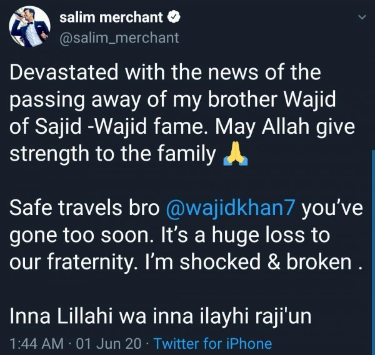
Task: Click the Inna Lillahi wa inna line
Action: tap(161, 316)
